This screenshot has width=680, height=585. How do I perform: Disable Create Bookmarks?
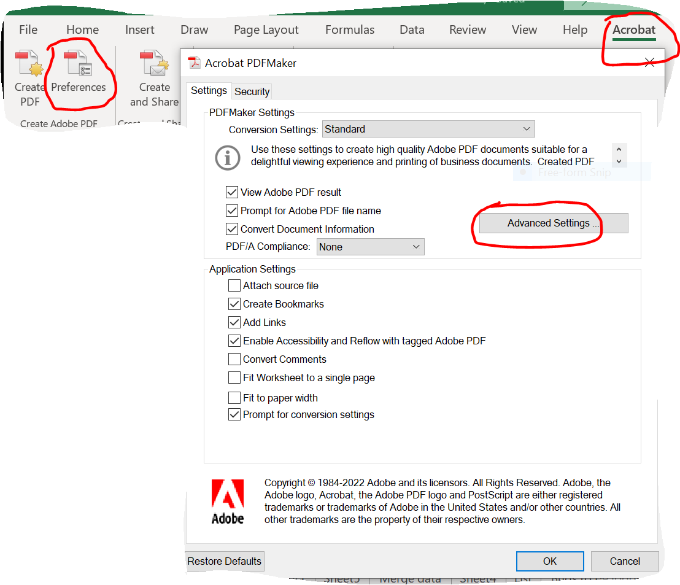[234, 304]
